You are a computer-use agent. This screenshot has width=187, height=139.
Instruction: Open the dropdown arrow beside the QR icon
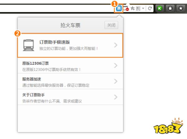[x=143, y=9]
